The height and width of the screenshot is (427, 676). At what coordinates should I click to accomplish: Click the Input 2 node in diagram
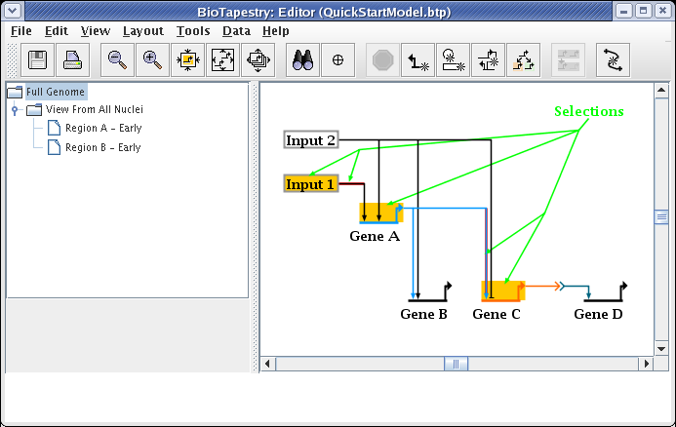[310, 140]
